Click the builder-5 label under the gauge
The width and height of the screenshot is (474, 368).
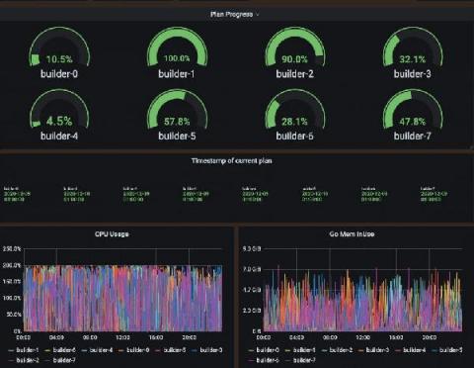tap(177, 136)
